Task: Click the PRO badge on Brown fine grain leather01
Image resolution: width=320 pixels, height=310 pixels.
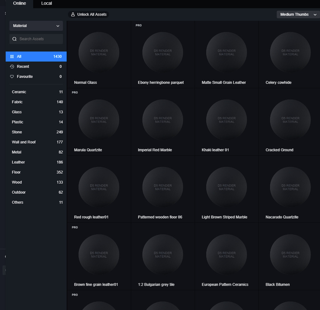Action: click(x=75, y=227)
